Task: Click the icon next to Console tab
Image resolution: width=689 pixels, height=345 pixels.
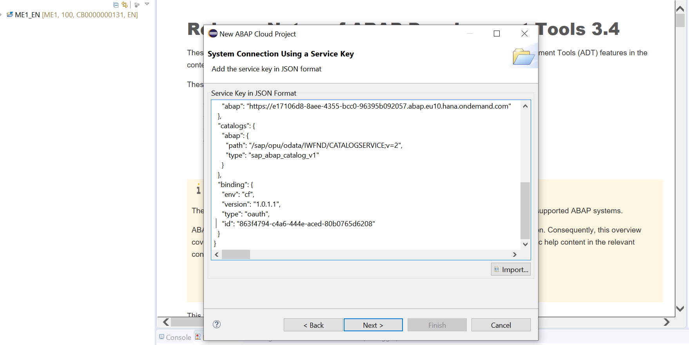Action: 198,337
